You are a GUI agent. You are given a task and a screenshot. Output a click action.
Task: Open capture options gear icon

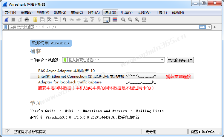pyautogui.click(x=27, y=20)
